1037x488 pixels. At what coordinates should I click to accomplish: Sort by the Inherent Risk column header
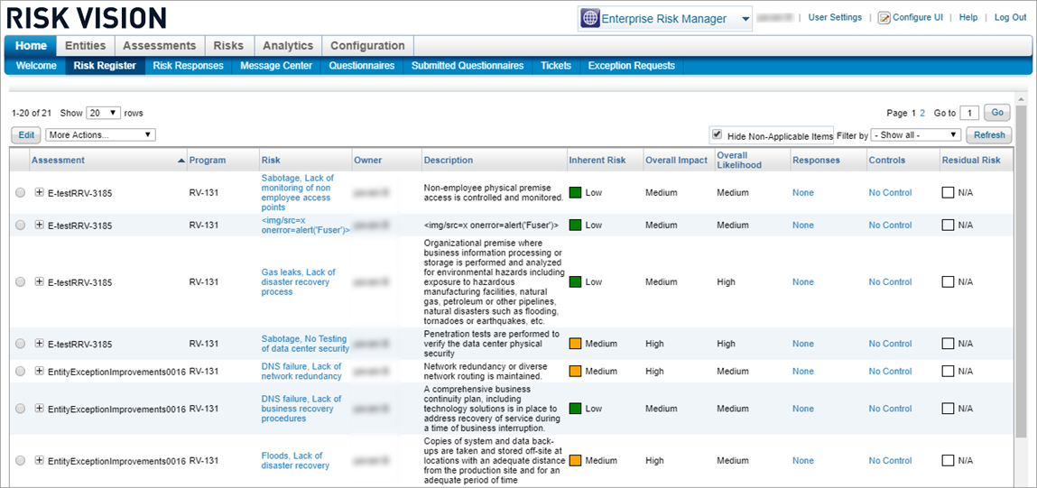tap(597, 160)
